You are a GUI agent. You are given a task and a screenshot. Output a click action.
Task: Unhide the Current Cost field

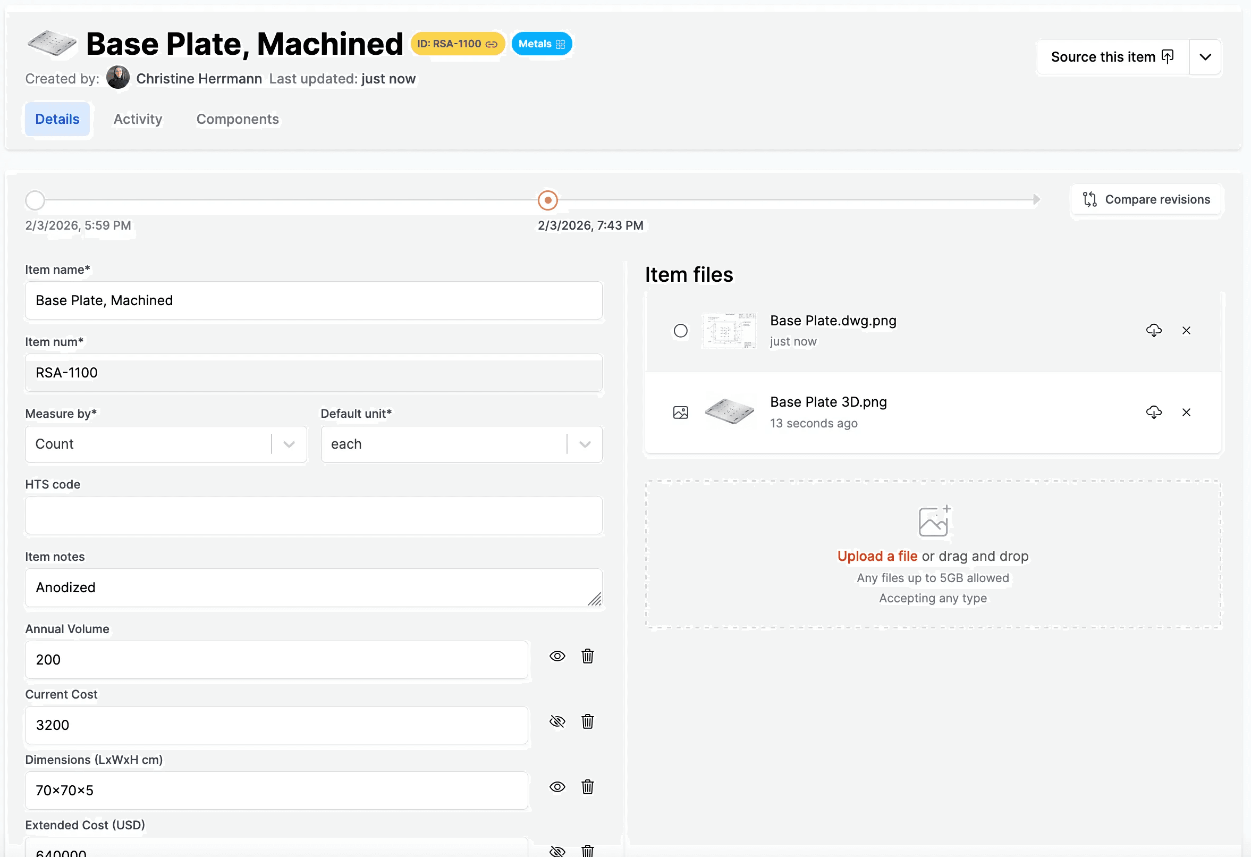click(557, 721)
